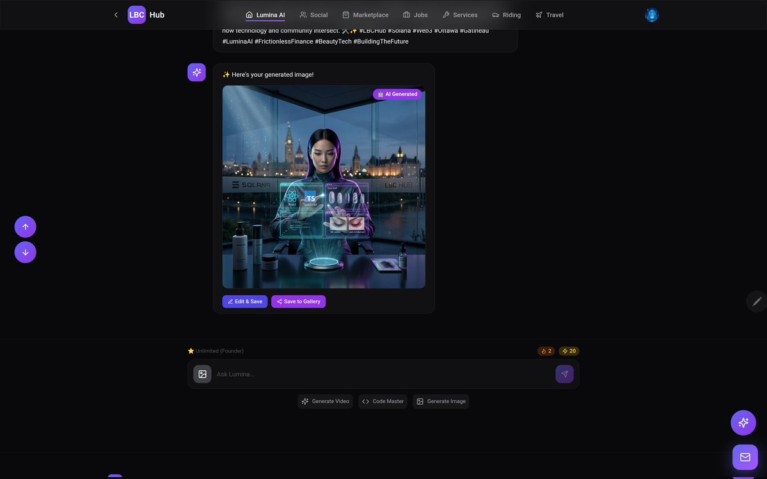Click "Here's your generated image!" text
This screenshot has width=767, height=479.
273,75
